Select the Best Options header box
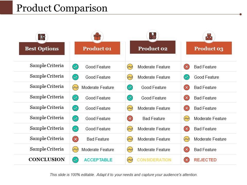247x185 pixels. 42,49
